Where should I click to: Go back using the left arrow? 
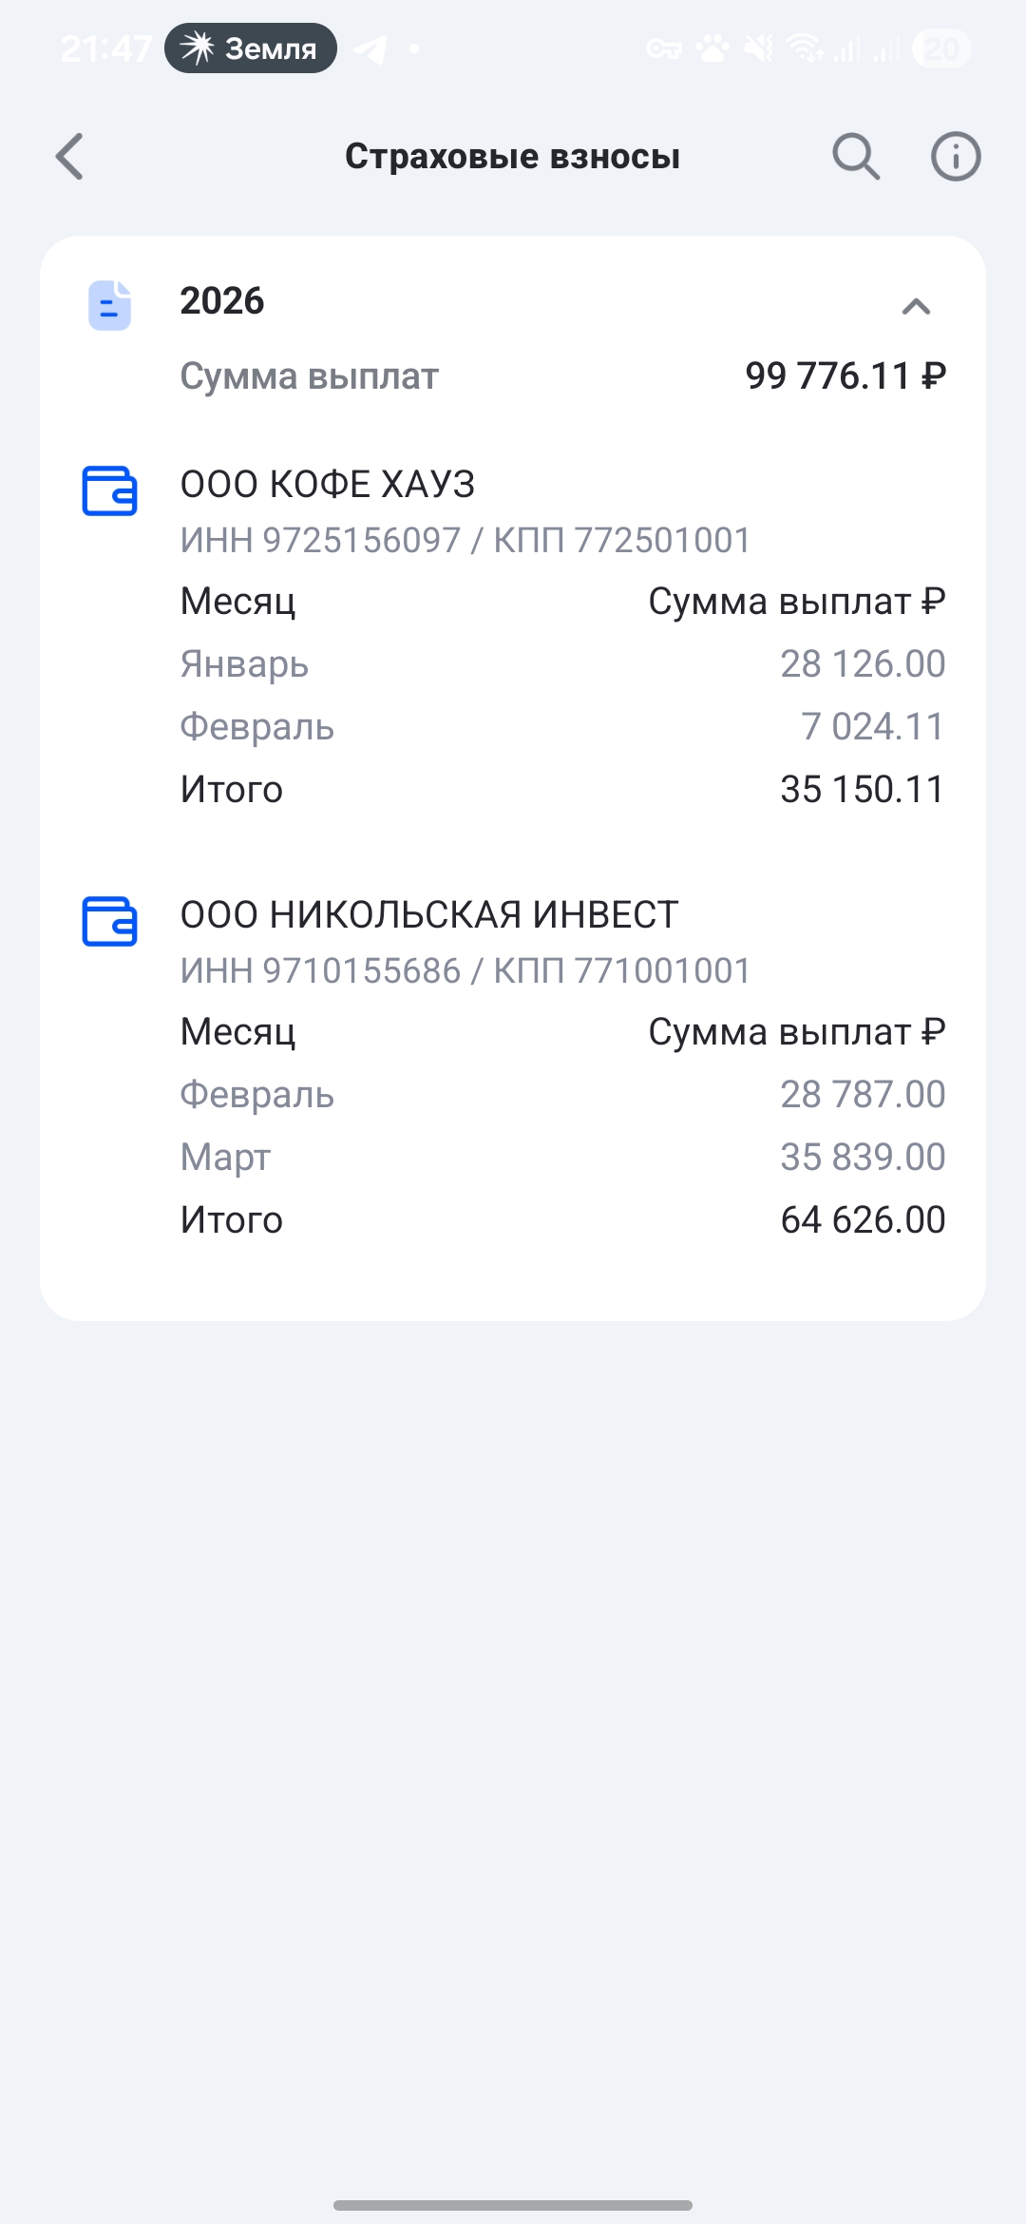coord(69,156)
